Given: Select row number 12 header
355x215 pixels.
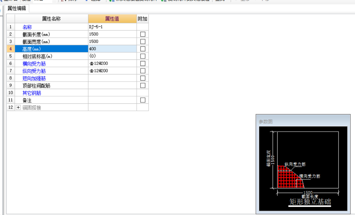Looking at the screenshot, I should point(11,107).
